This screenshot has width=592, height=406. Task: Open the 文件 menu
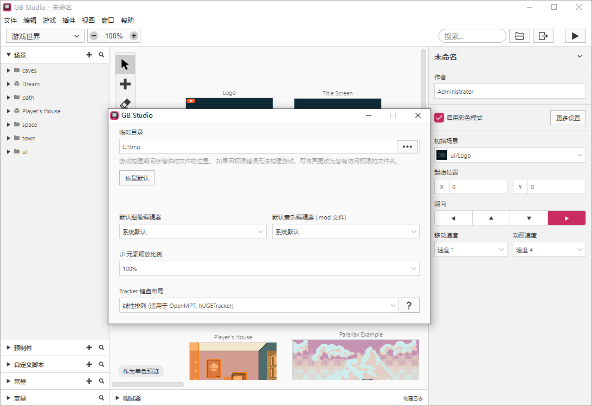point(10,21)
